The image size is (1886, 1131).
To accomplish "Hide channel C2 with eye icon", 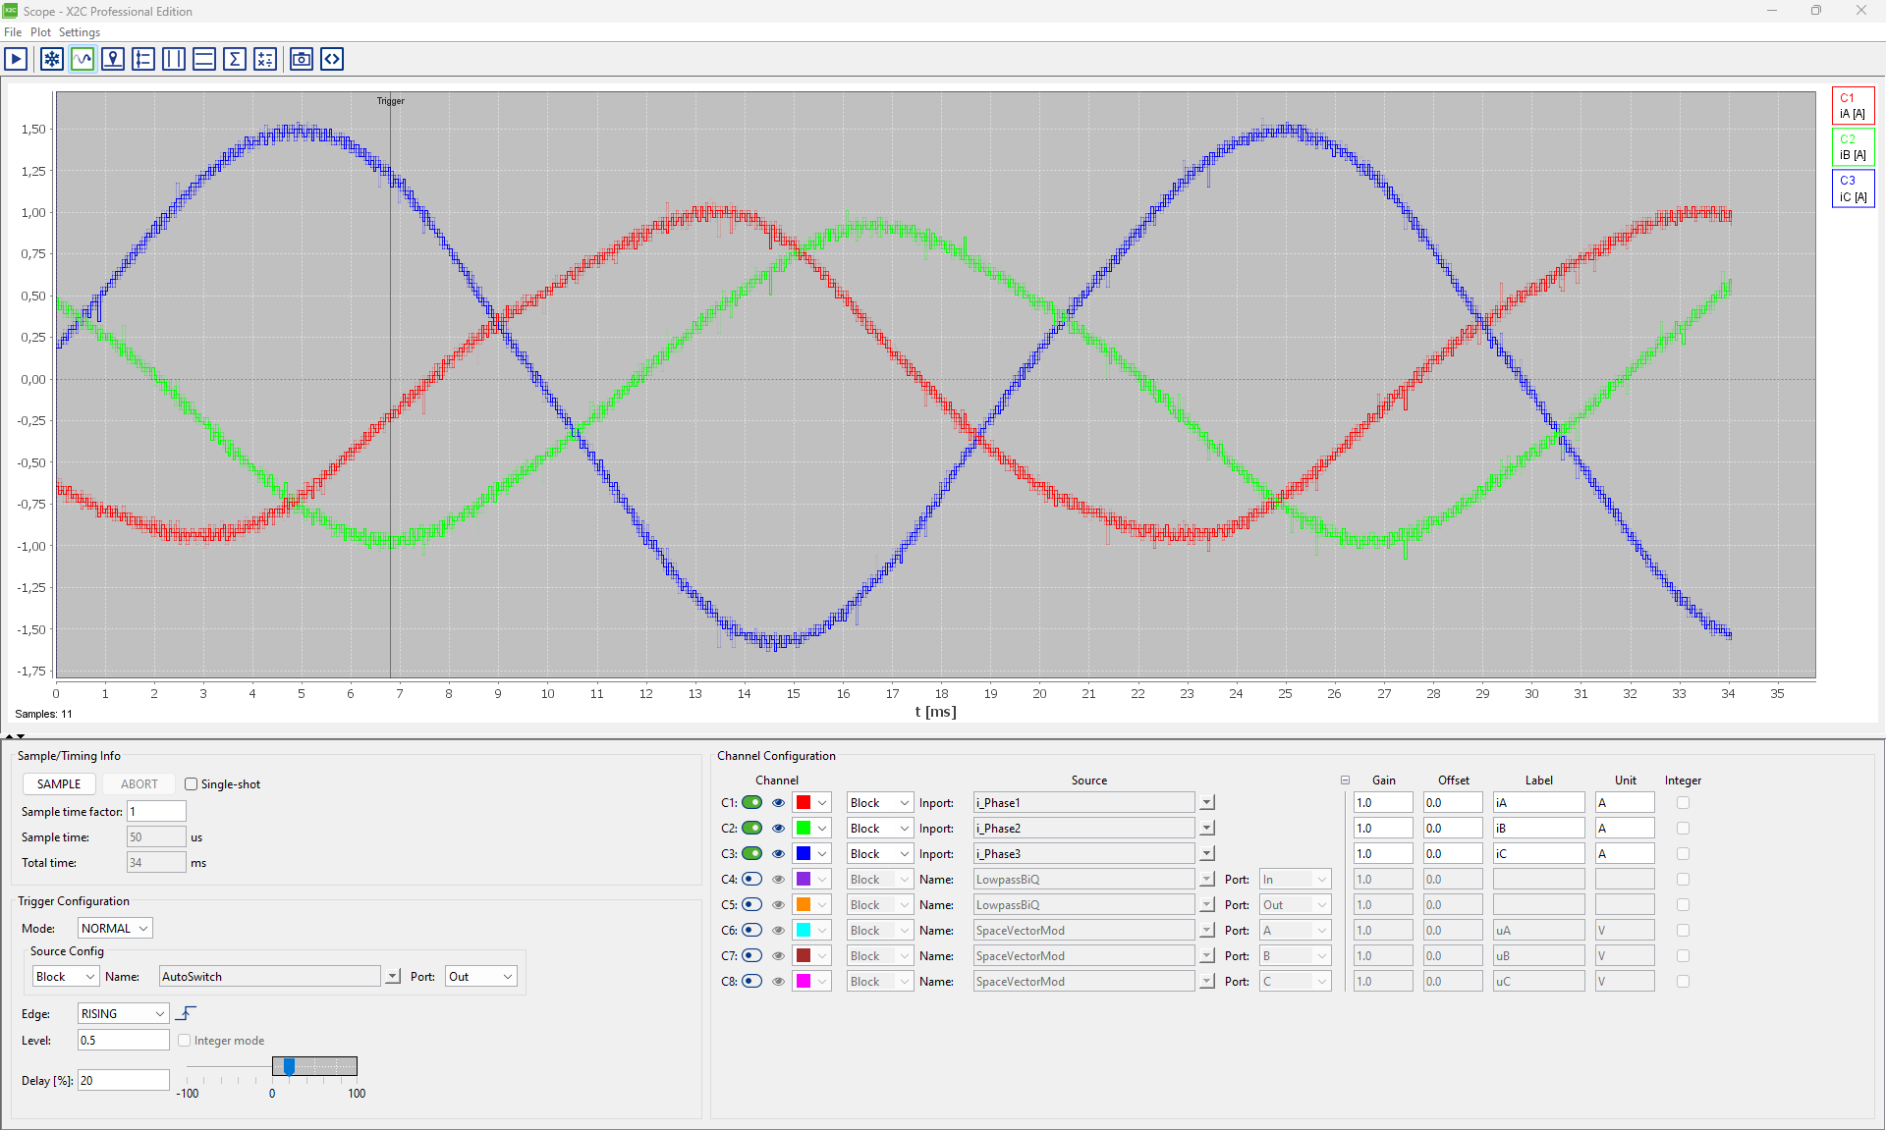I will [779, 829].
